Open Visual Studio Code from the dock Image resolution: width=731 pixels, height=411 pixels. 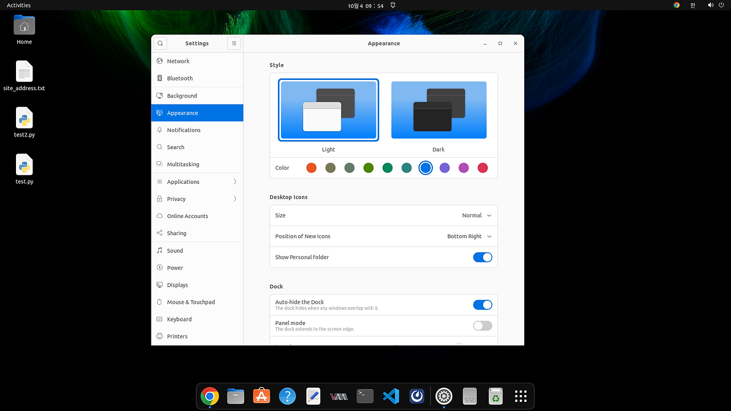(x=391, y=396)
